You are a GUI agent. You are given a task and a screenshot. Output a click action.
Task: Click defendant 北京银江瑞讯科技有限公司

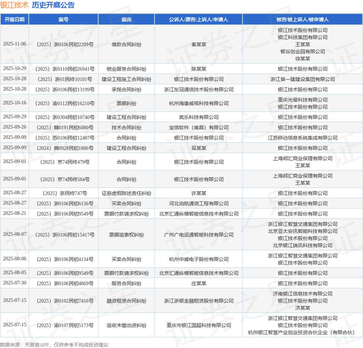(303, 245)
